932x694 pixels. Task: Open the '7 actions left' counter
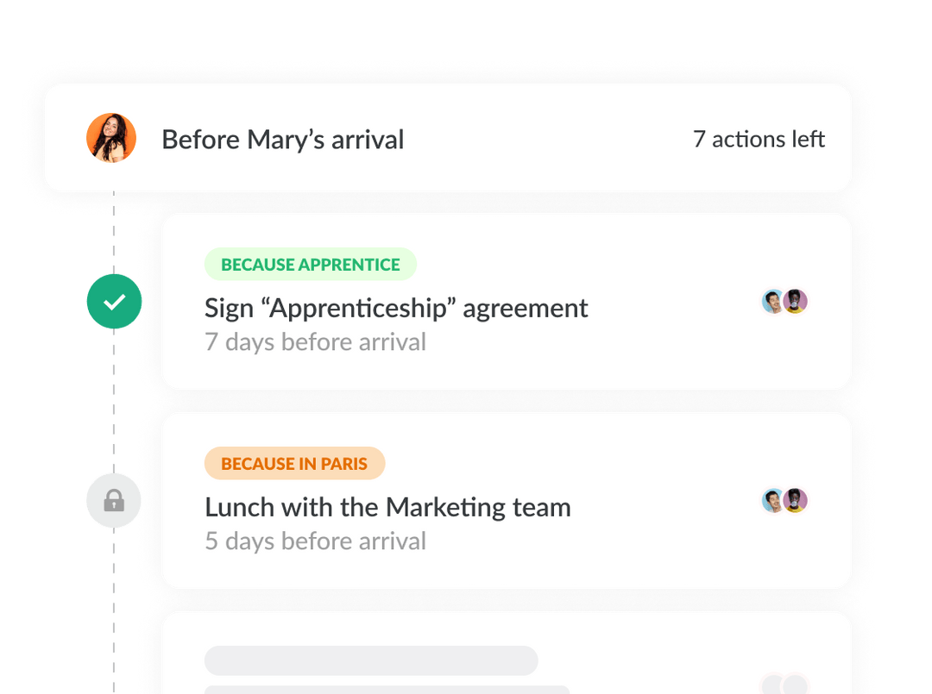coord(759,138)
